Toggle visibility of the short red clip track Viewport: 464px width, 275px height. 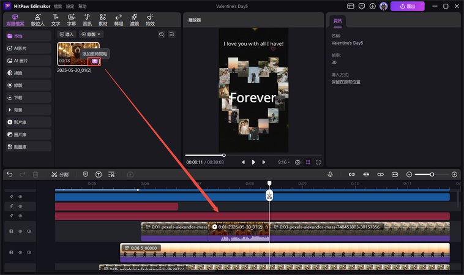click(20, 206)
